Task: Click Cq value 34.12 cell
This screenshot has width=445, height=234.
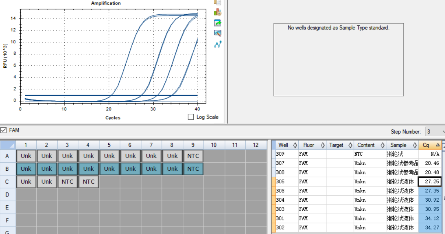Action: point(430,219)
